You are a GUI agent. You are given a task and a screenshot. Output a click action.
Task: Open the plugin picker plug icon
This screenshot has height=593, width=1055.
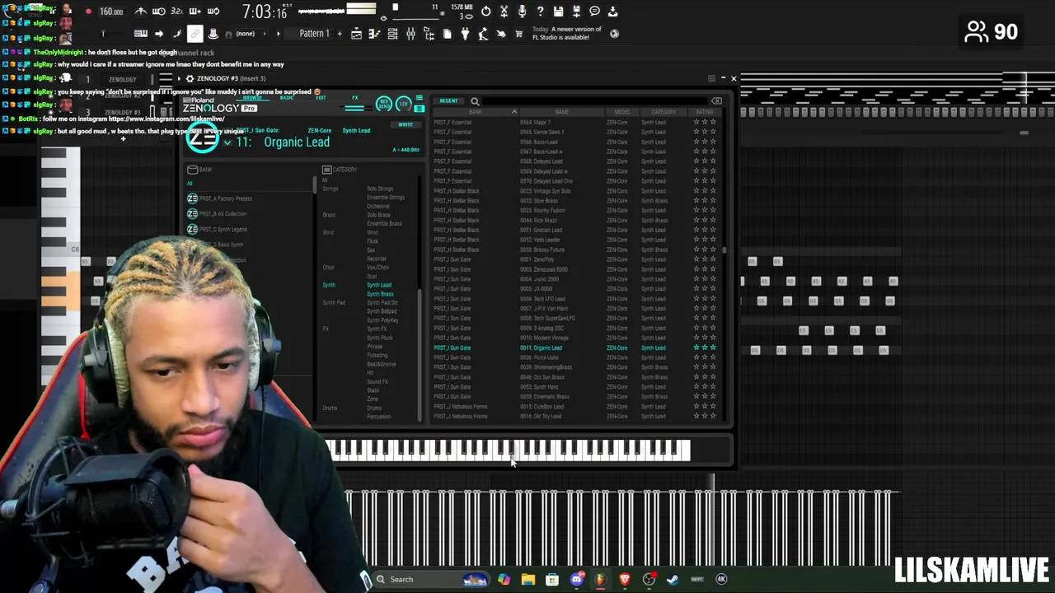tap(466, 34)
